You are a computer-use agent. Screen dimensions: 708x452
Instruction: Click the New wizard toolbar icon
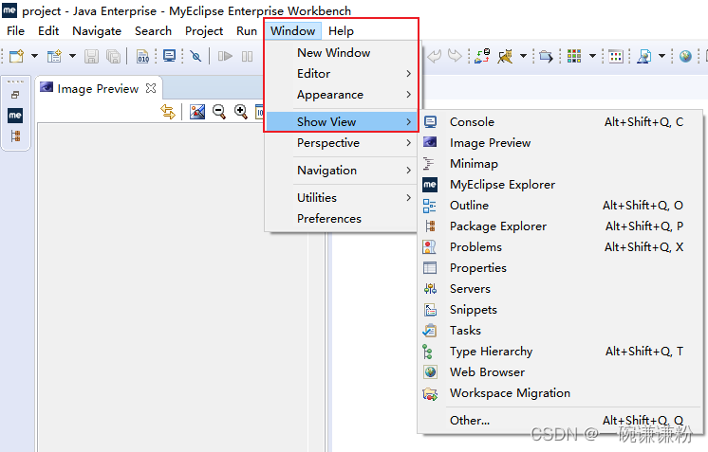click(17, 56)
